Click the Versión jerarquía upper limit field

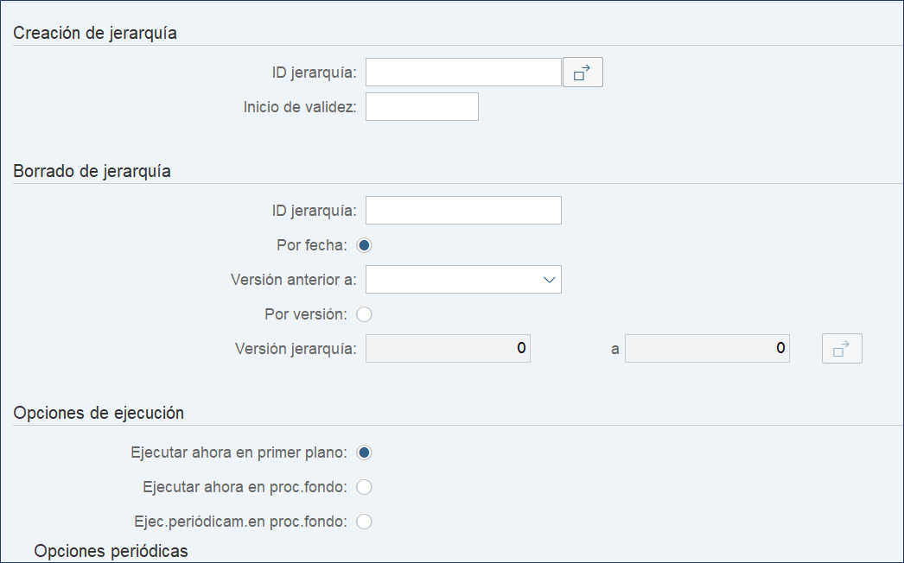(707, 349)
